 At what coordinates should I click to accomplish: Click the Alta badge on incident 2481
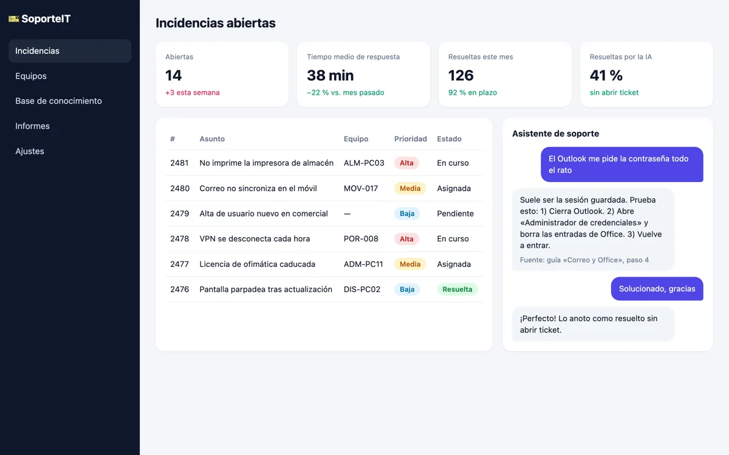click(x=406, y=163)
